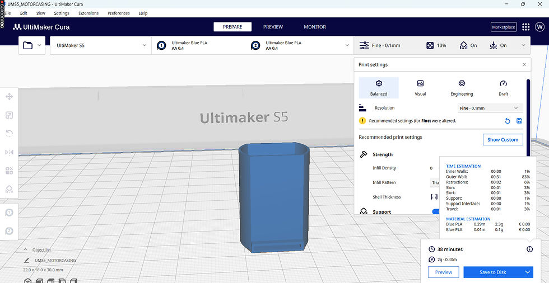
Task: Open the application switcher grid icon
Action: 525,27
